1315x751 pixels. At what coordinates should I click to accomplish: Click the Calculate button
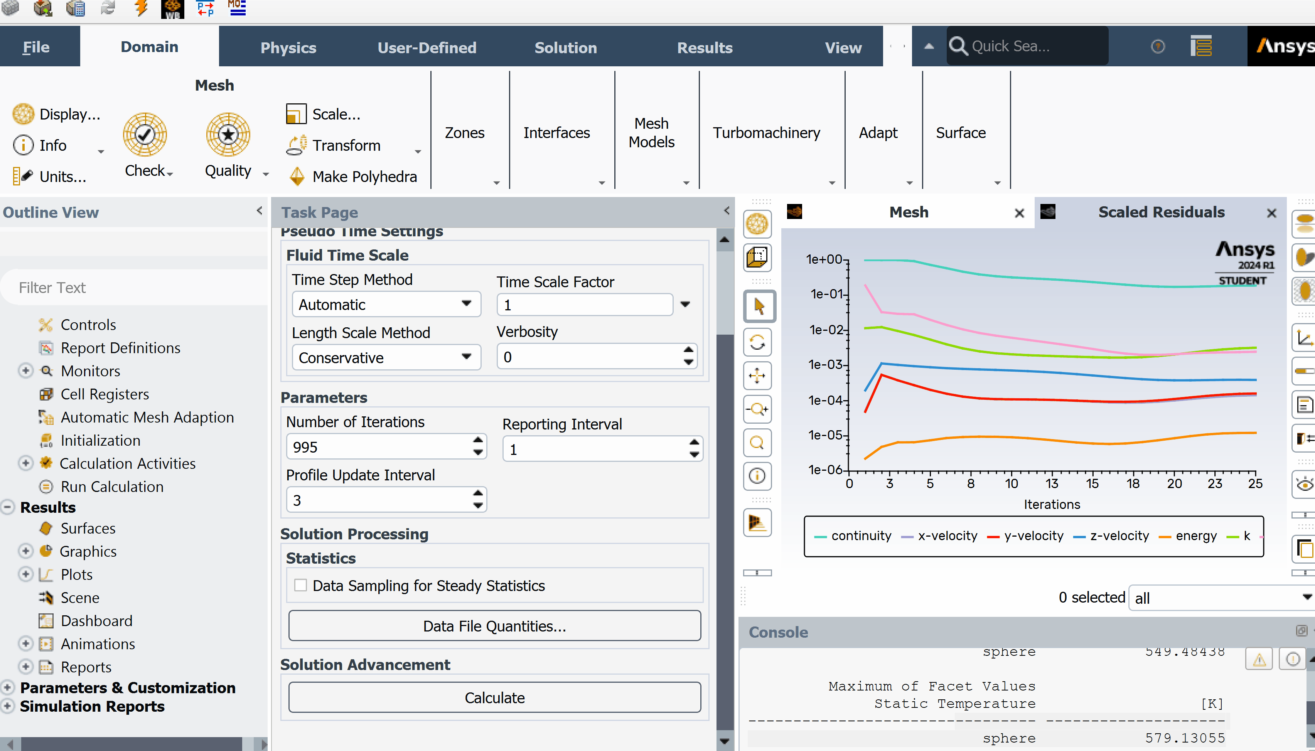[x=494, y=697]
